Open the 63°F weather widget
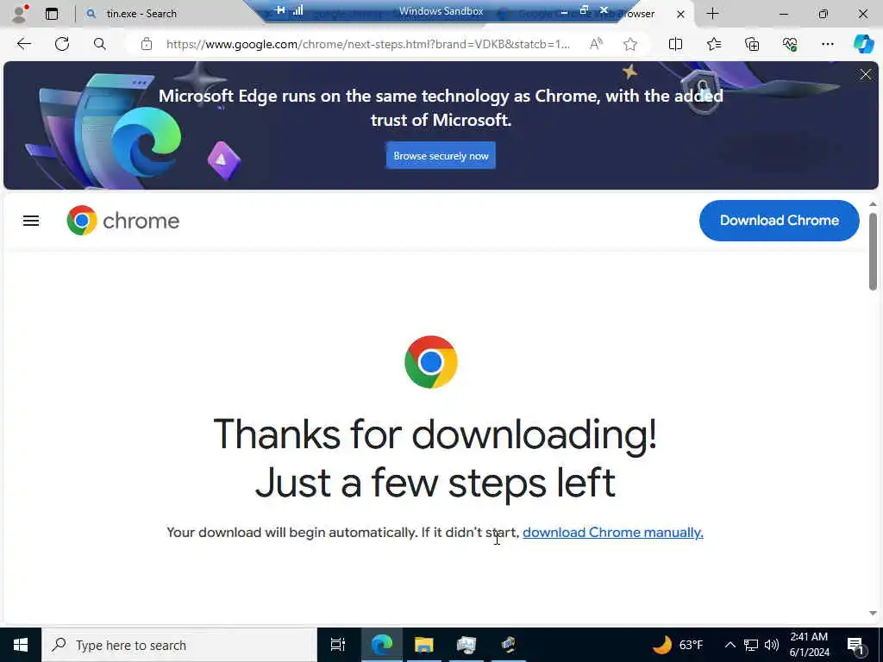This screenshot has width=883, height=662. pyautogui.click(x=678, y=645)
